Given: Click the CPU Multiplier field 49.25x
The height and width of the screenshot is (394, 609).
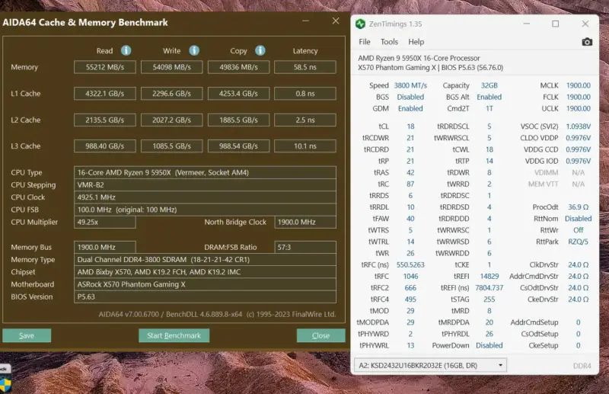Looking at the screenshot, I should (x=105, y=222).
